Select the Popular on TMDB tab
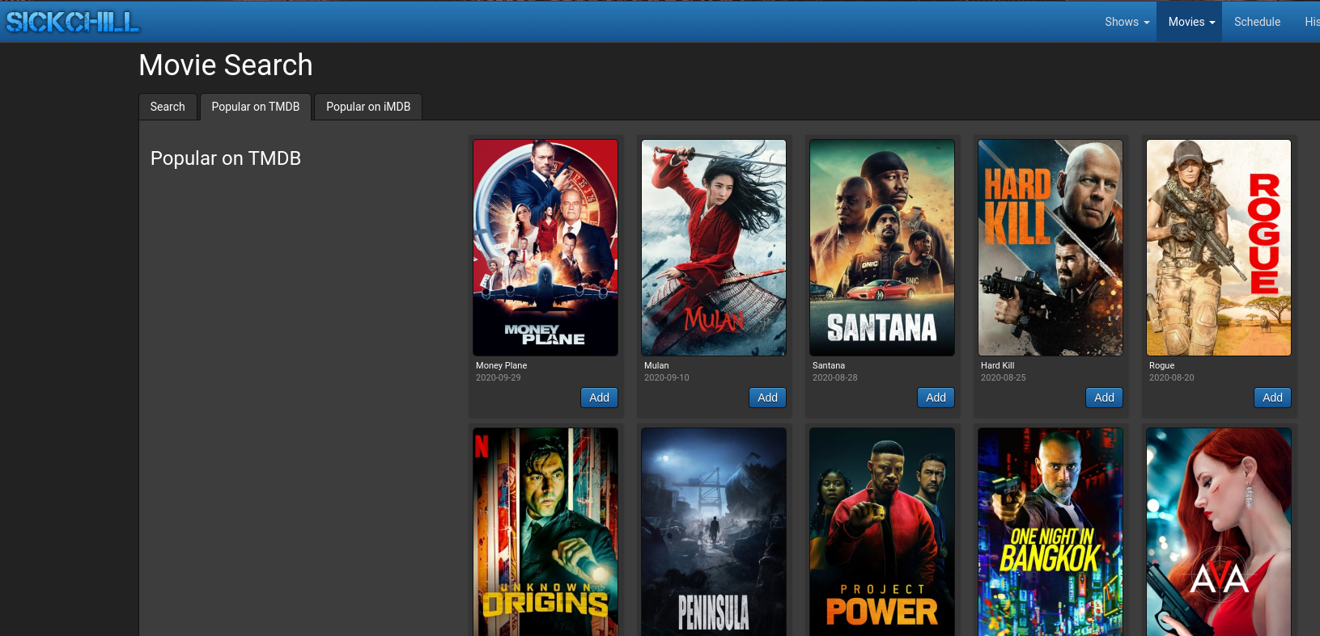Viewport: 1320px width, 636px height. (x=256, y=107)
